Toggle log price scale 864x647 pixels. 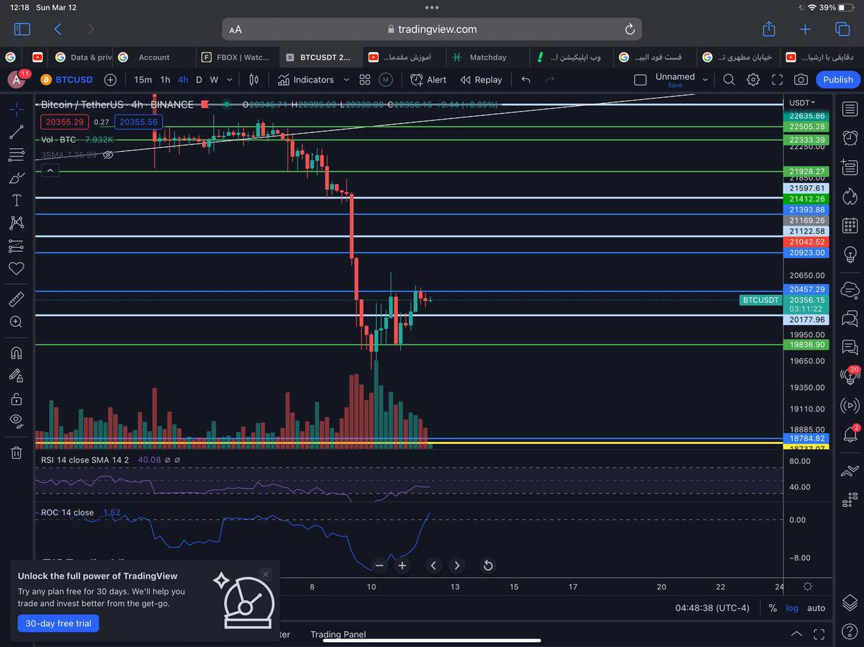tap(792, 608)
